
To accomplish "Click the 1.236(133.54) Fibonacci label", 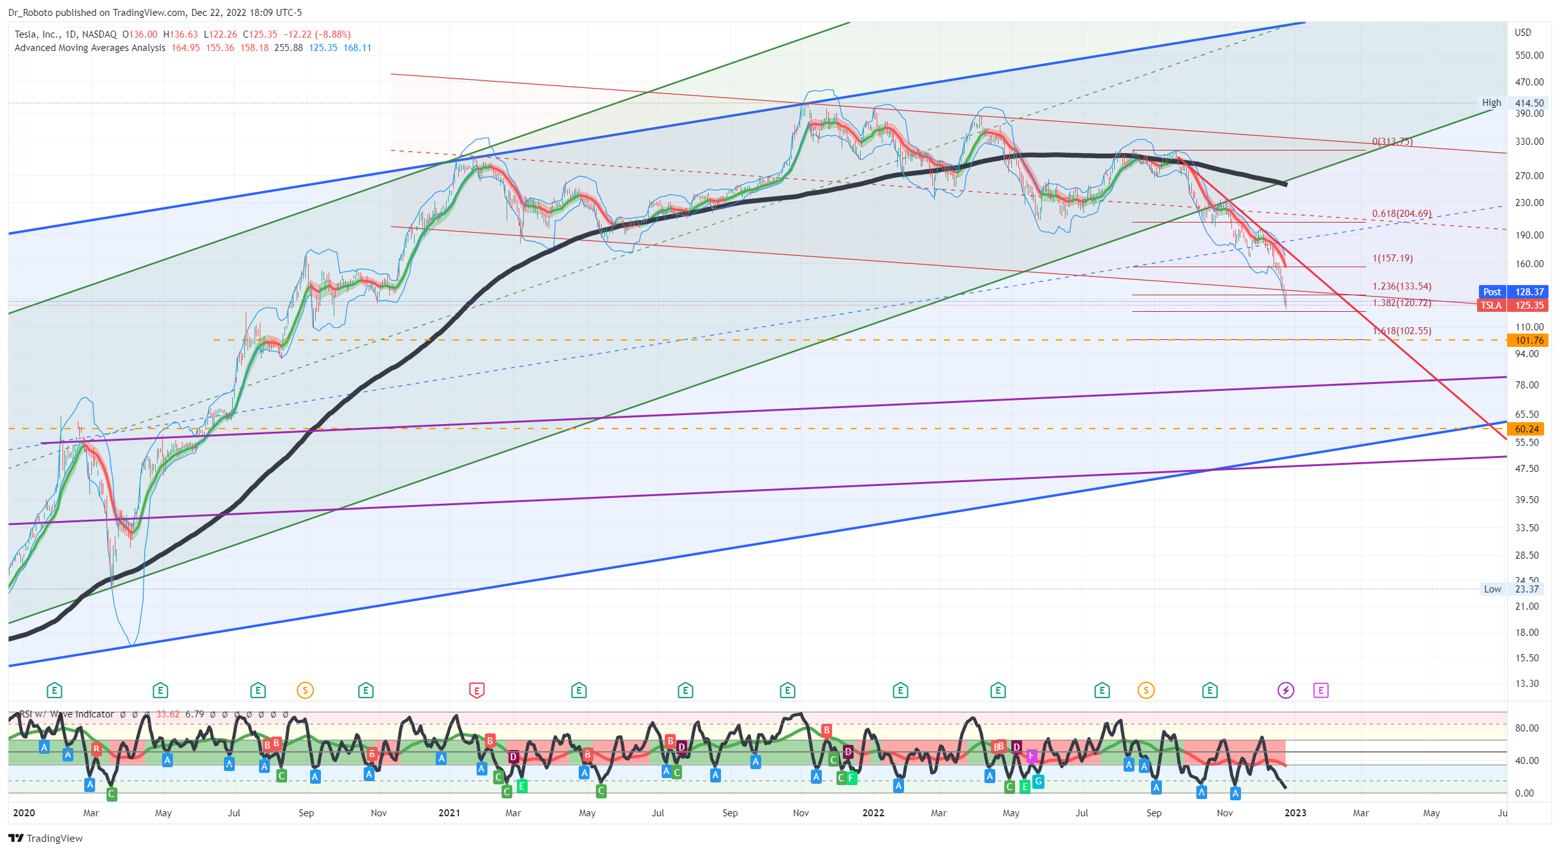I will tap(1402, 286).
